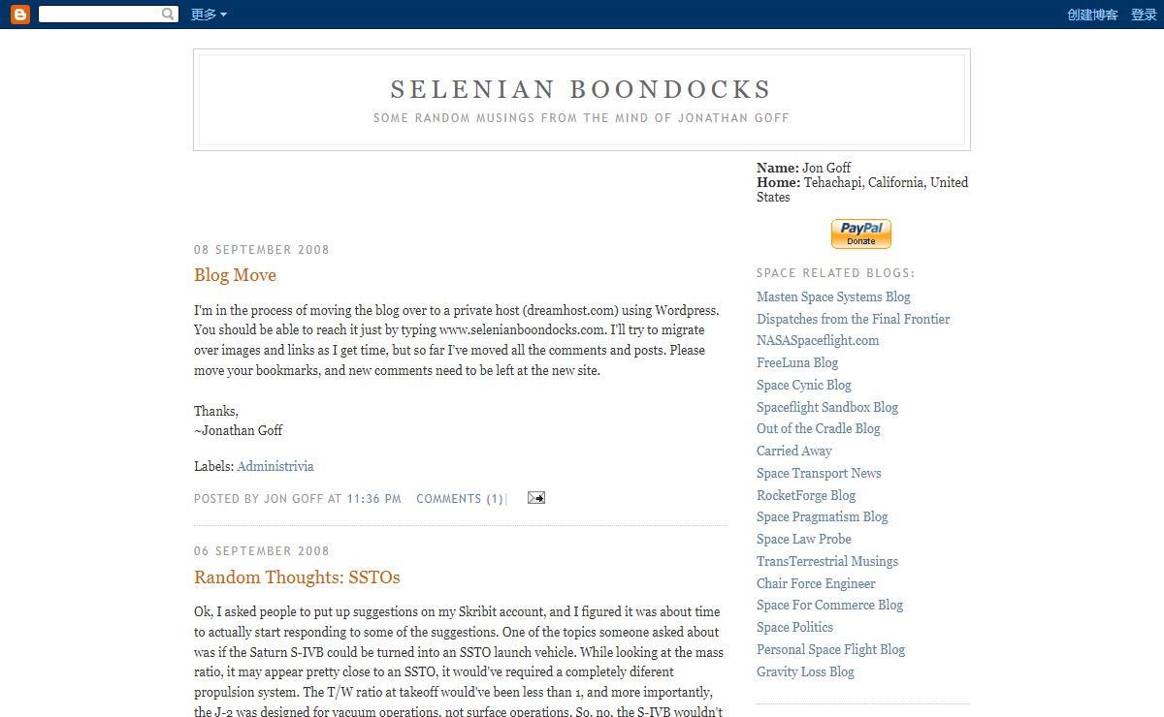Open the TransTerrestrial Musings link
Screen dimensions: 1164x717
[827, 562]
